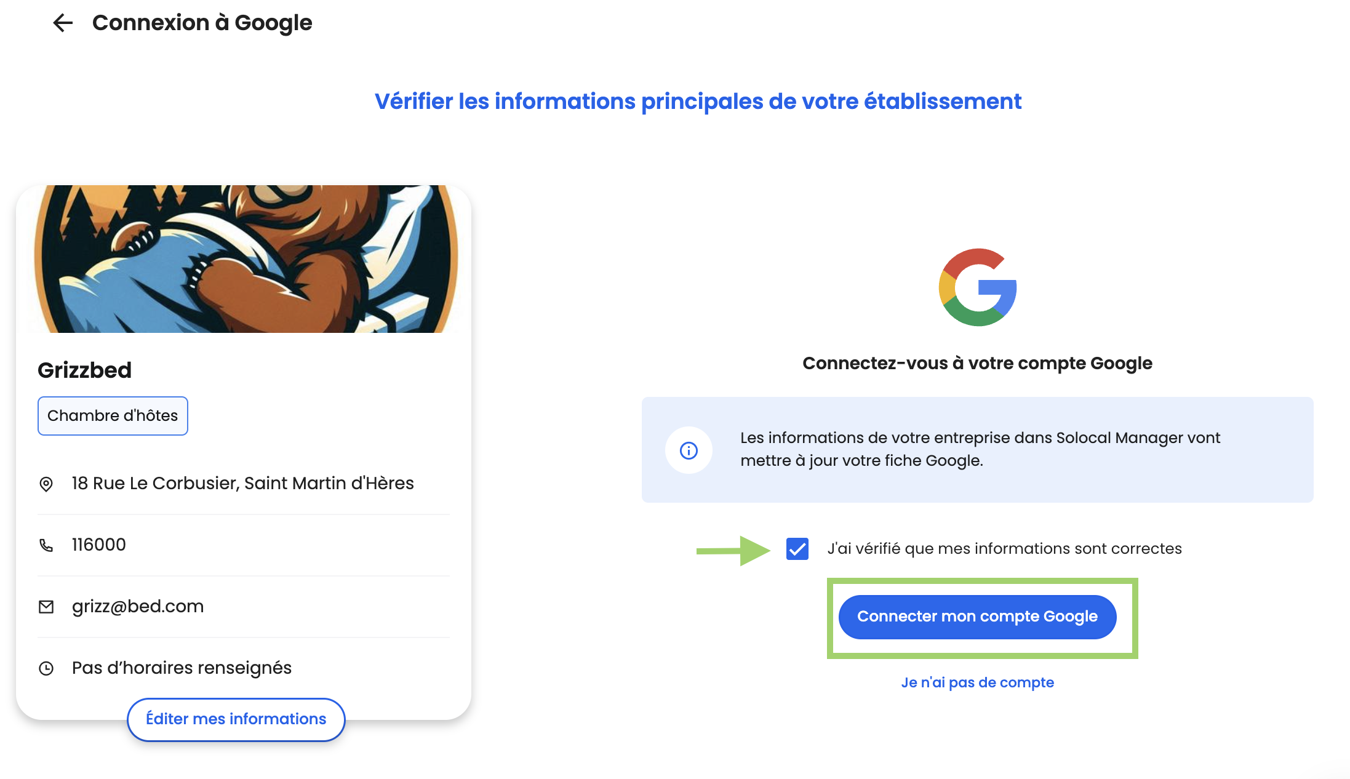Click the "Grizzbed" establishment name

coord(85,370)
